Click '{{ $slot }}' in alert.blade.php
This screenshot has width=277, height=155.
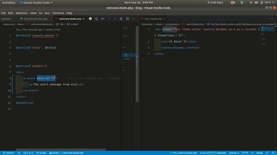pos(178,42)
